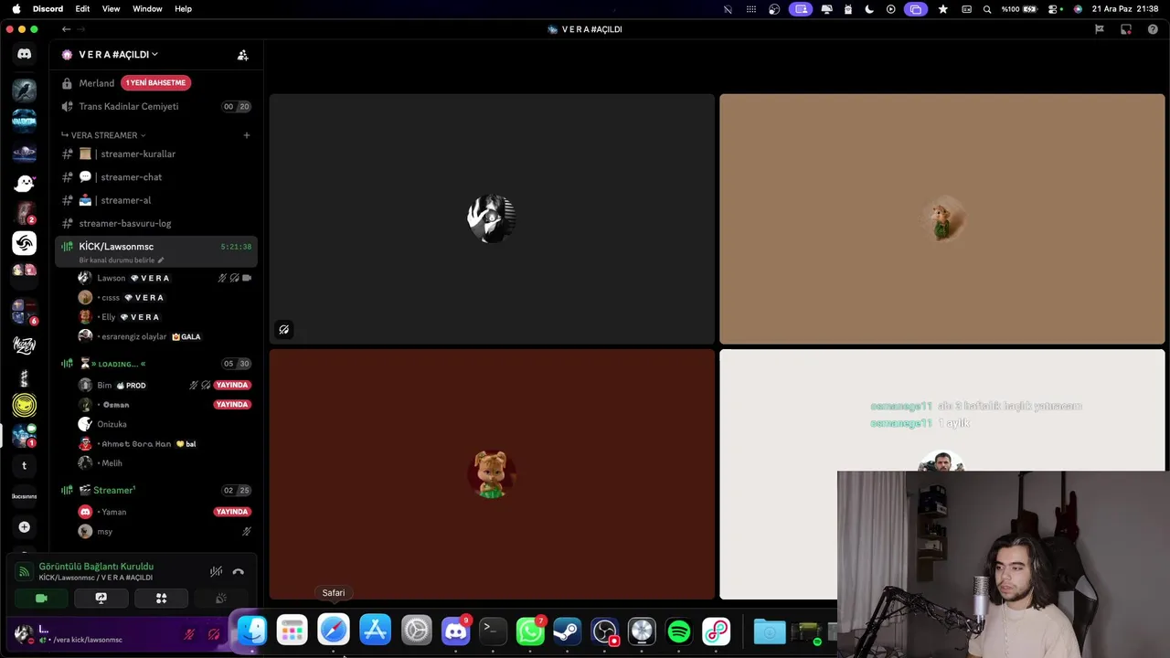Open the streamer-basvuru-log channel
Screen dimensions: 1170x658
point(156,223)
